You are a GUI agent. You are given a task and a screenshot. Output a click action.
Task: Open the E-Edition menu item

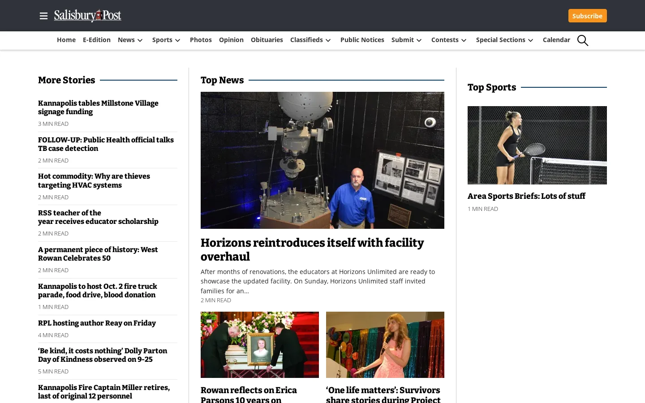[x=97, y=40]
